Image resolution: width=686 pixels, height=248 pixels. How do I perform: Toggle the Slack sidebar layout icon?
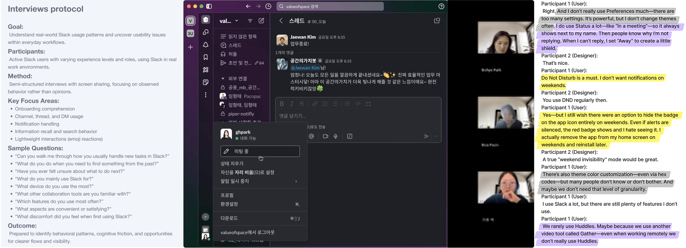pos(209,6)
